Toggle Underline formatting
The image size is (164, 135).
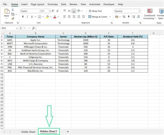[32, 17]
